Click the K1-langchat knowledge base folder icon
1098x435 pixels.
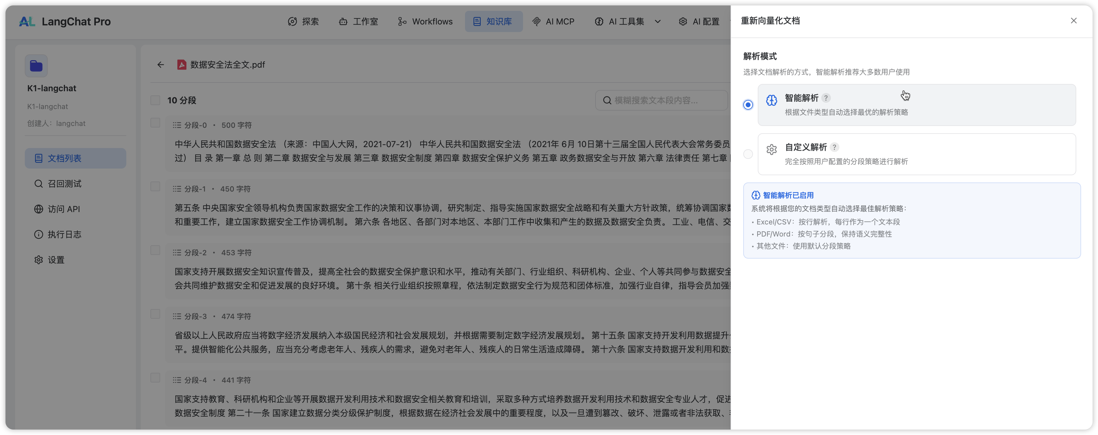(36, 66)
